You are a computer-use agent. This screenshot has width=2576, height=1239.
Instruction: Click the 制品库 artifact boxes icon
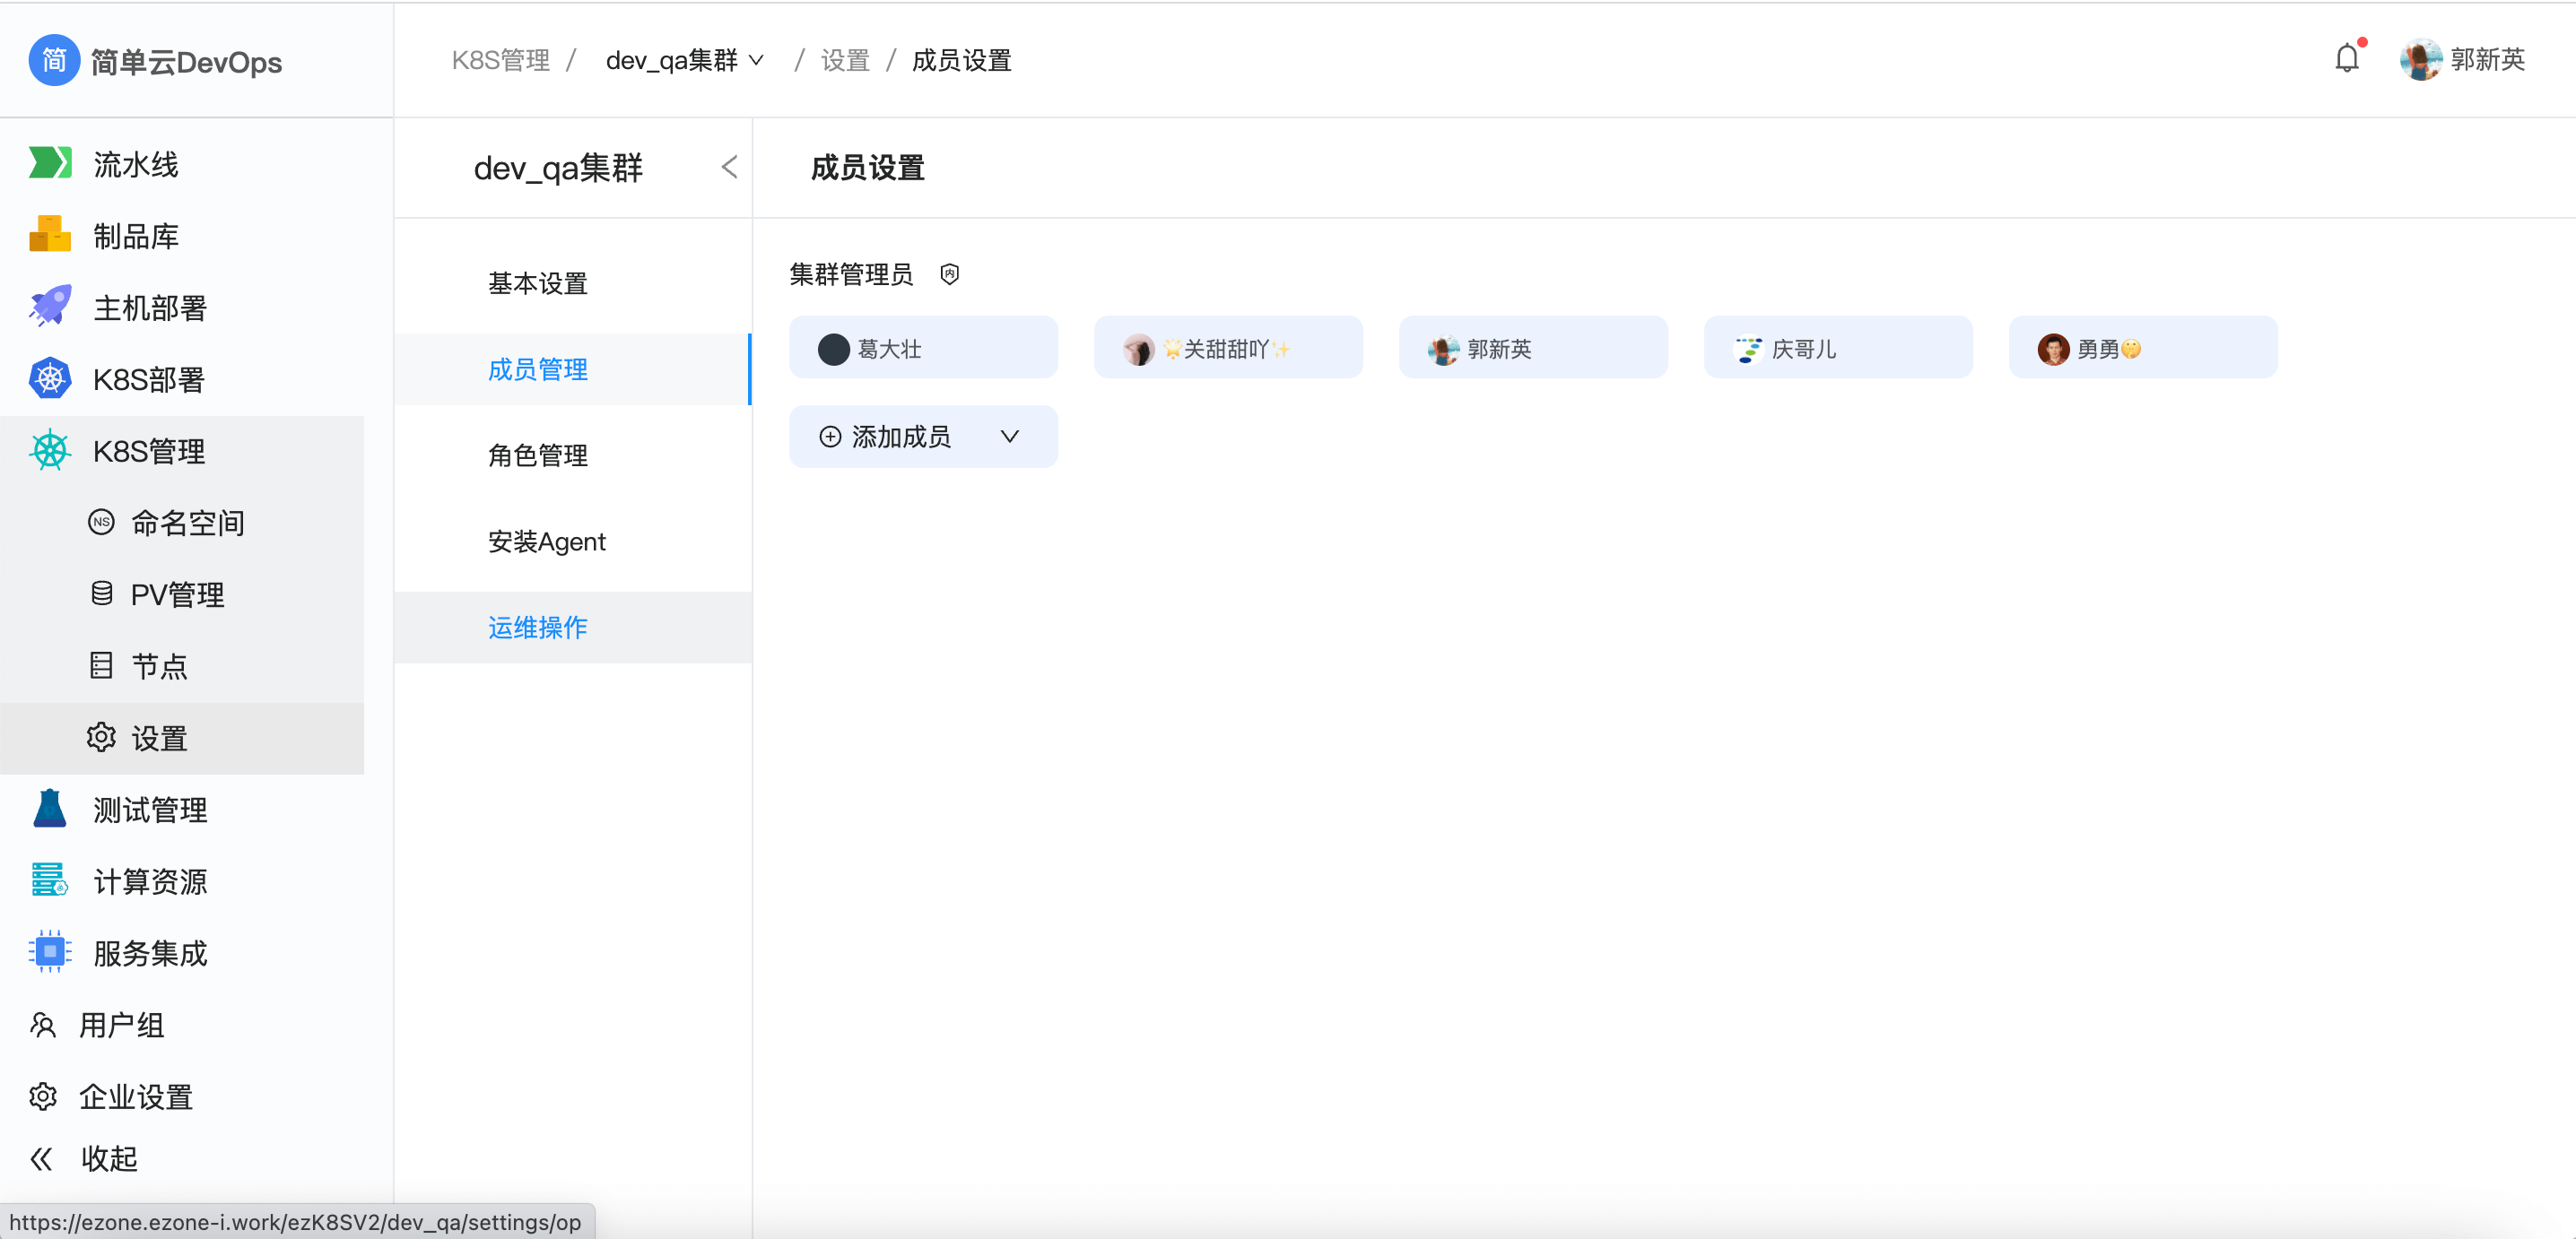[x=49, y=235]
